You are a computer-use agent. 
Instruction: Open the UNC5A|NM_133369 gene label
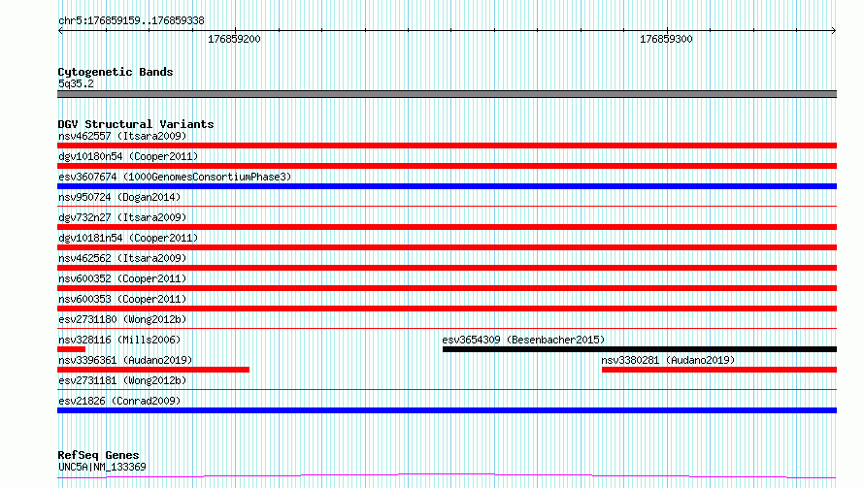point(102,467)
